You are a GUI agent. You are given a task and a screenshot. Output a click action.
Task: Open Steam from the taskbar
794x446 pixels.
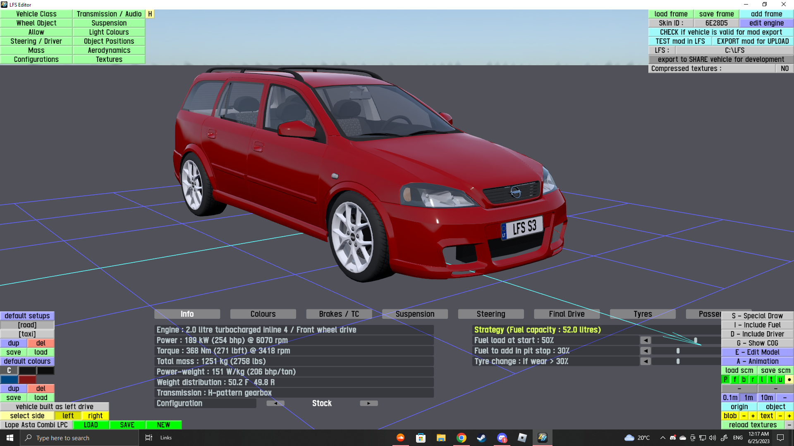point(481,438)
